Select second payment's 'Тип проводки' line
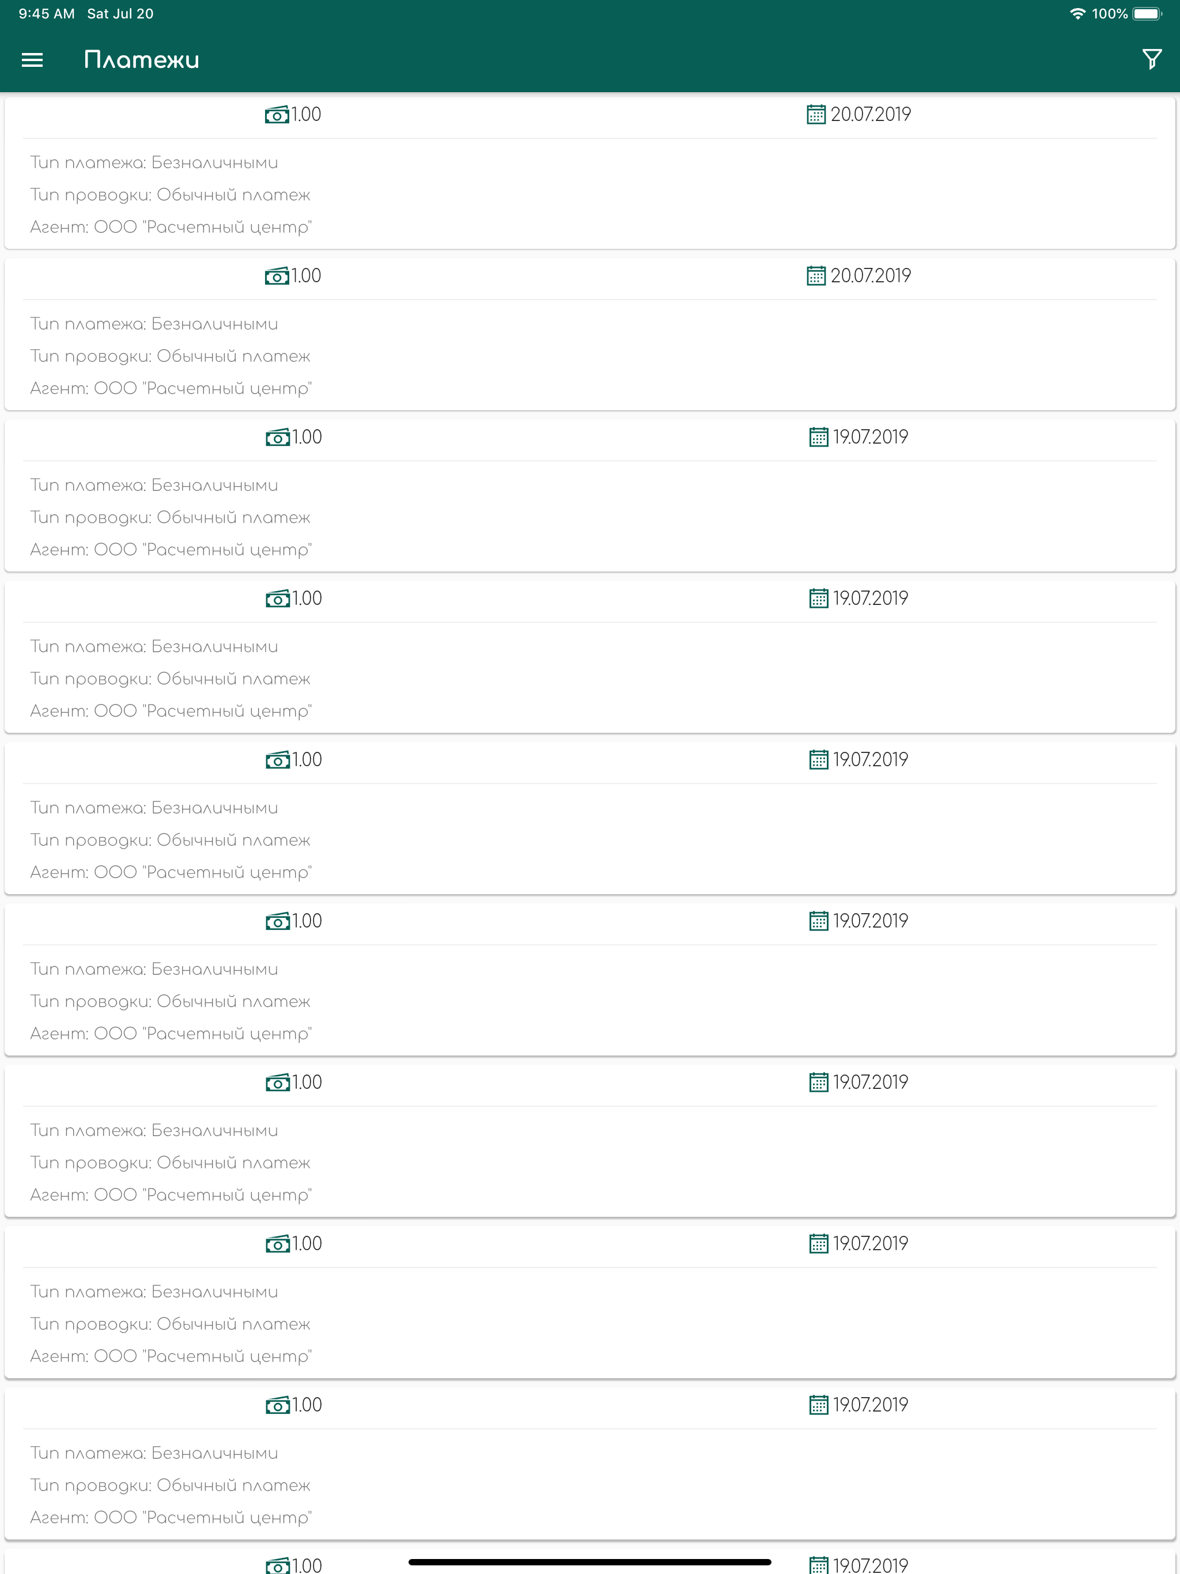This screenshot has width=1180, height=1574. [x=170, y=357]
